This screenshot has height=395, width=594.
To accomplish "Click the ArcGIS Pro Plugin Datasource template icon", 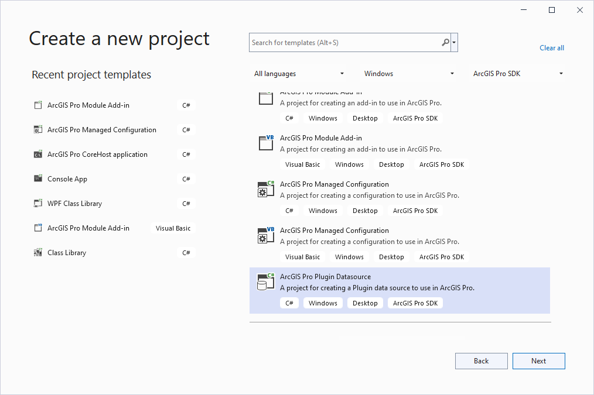I will pyautogui.click(x=265, y=281).
